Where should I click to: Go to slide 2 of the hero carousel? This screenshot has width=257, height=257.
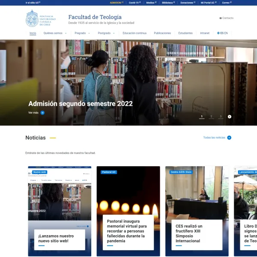coord(211,117)
